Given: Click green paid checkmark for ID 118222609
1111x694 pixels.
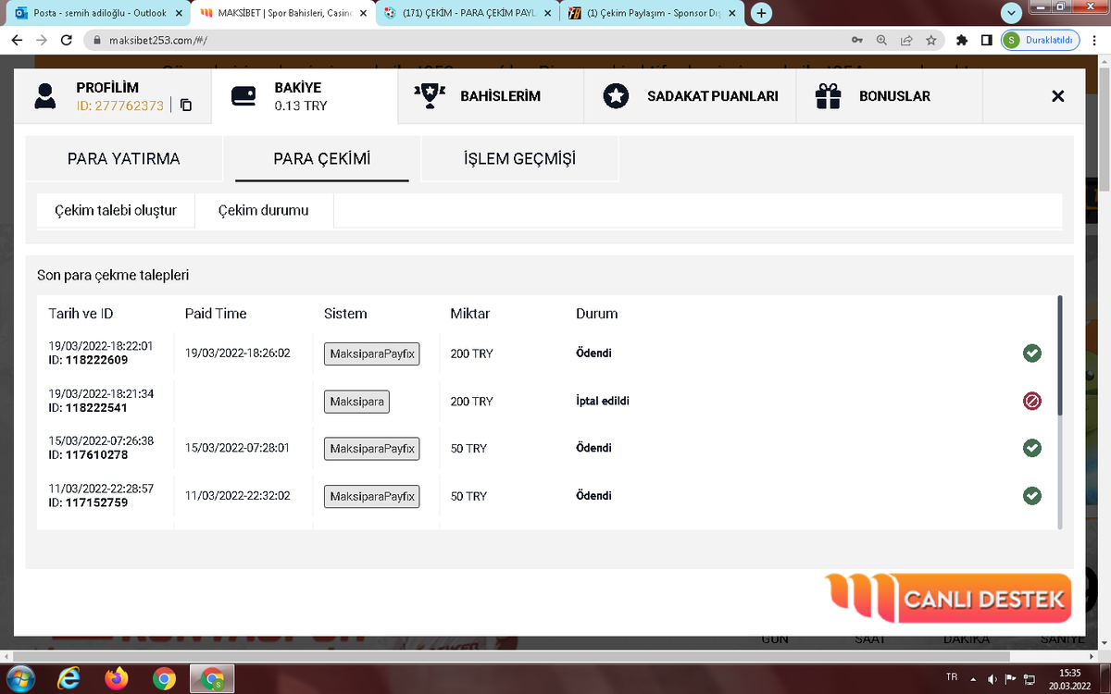Looking at the screenshot, I should click(x=1032, y=353).
